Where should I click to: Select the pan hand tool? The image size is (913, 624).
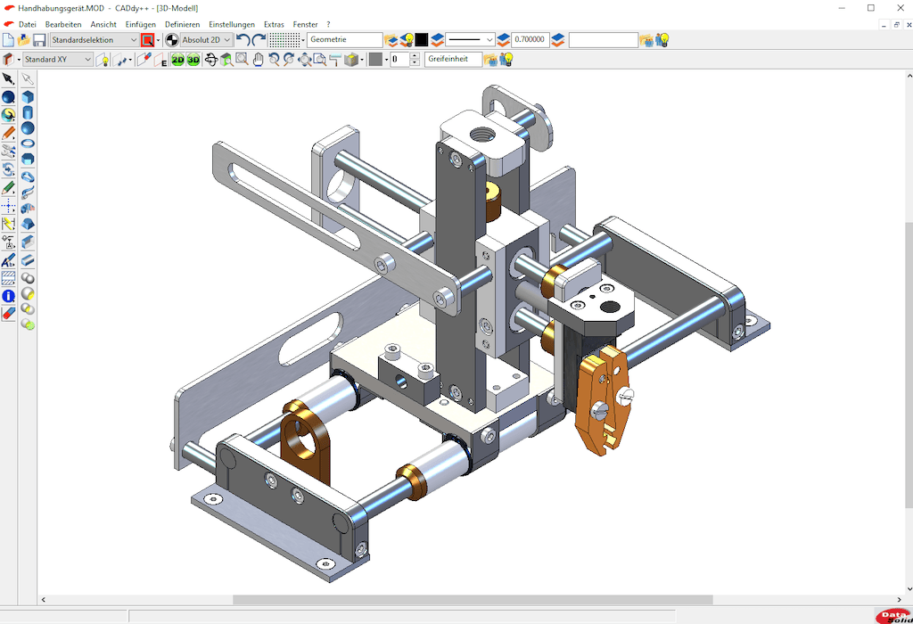(x=259, y=60)
